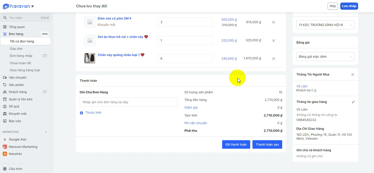Click the Haravan Marketing icon

pos(5,147)
